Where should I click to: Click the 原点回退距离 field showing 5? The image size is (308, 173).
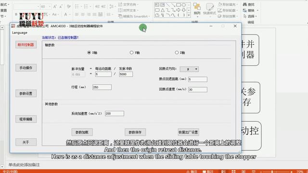point(198,79)
